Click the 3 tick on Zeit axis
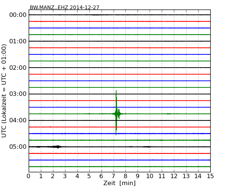The image size is (239, 191). point(65,176)
